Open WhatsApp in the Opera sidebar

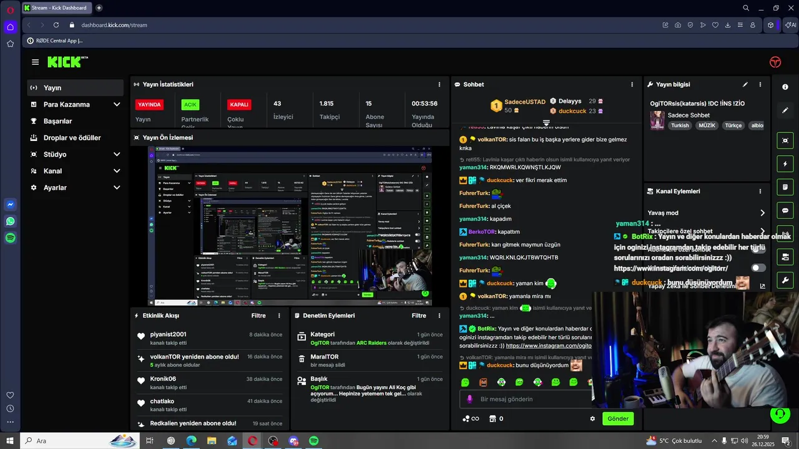point(10,221)
